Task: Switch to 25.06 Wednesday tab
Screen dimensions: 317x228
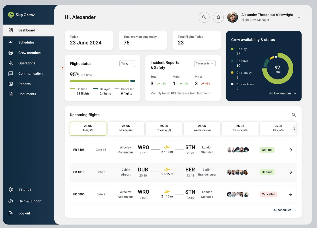Action: (x=202, y=129)
